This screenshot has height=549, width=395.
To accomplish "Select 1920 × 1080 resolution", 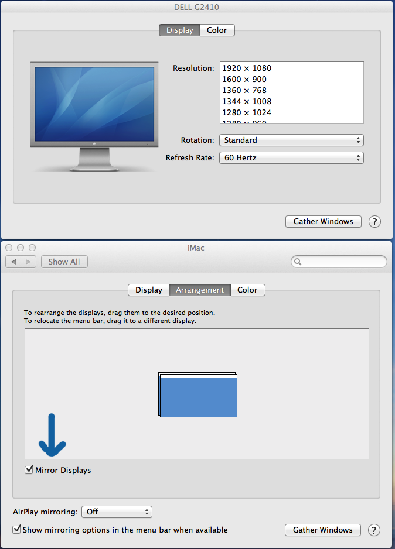I will 292,68.
